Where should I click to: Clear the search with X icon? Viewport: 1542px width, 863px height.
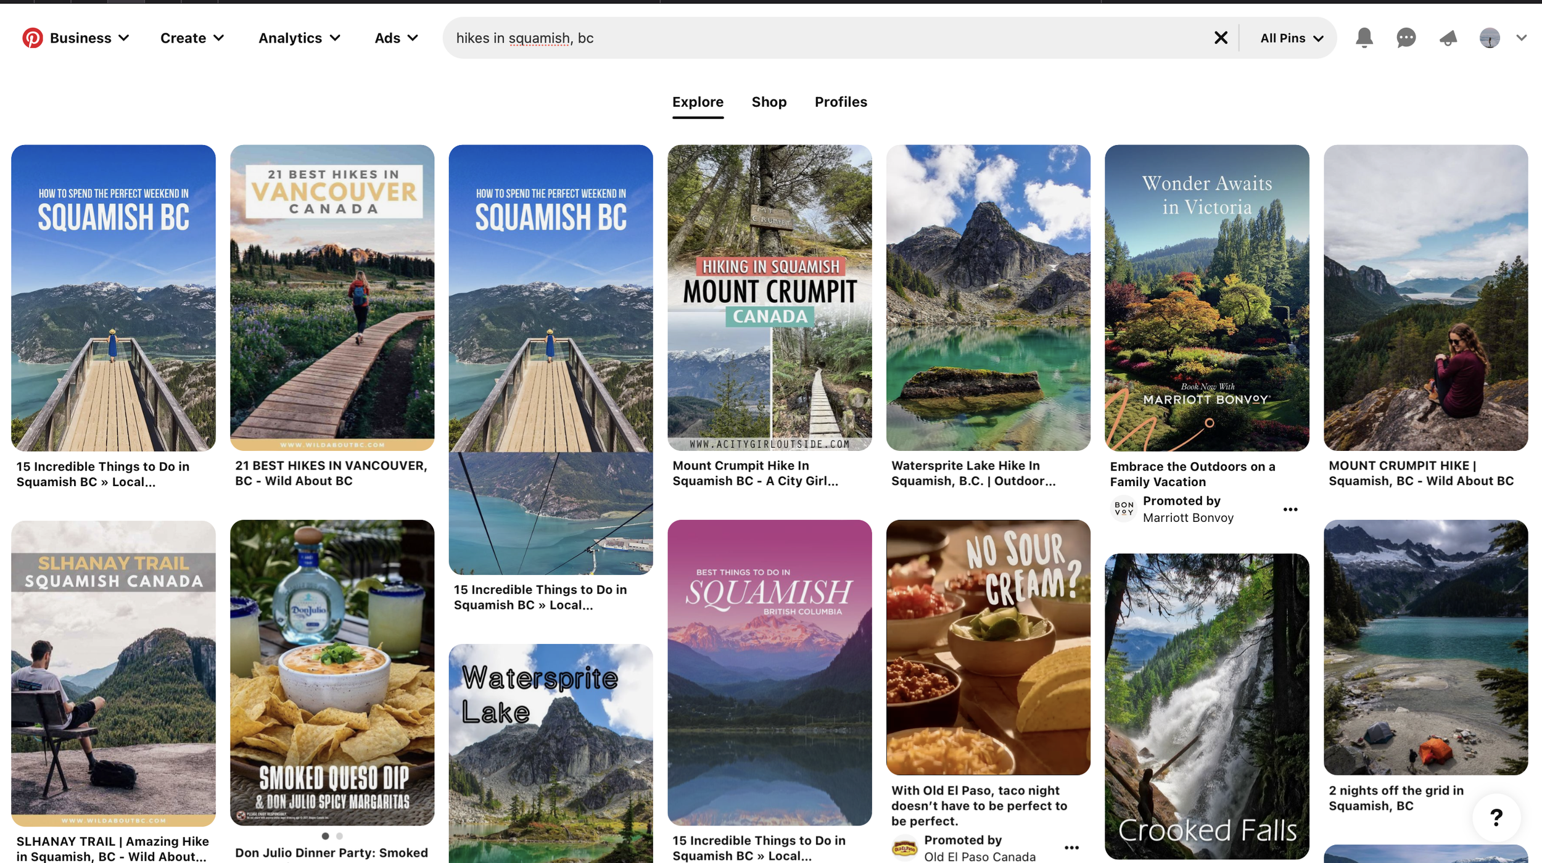point(1220,38)
